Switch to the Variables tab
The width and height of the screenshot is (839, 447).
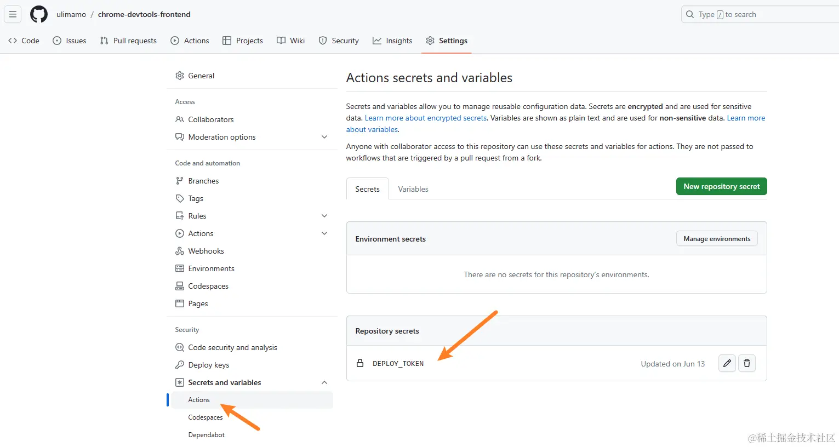[413, 189]
